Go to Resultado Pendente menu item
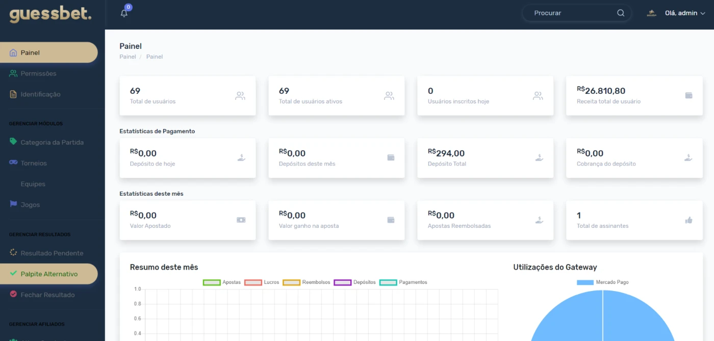 52,253
